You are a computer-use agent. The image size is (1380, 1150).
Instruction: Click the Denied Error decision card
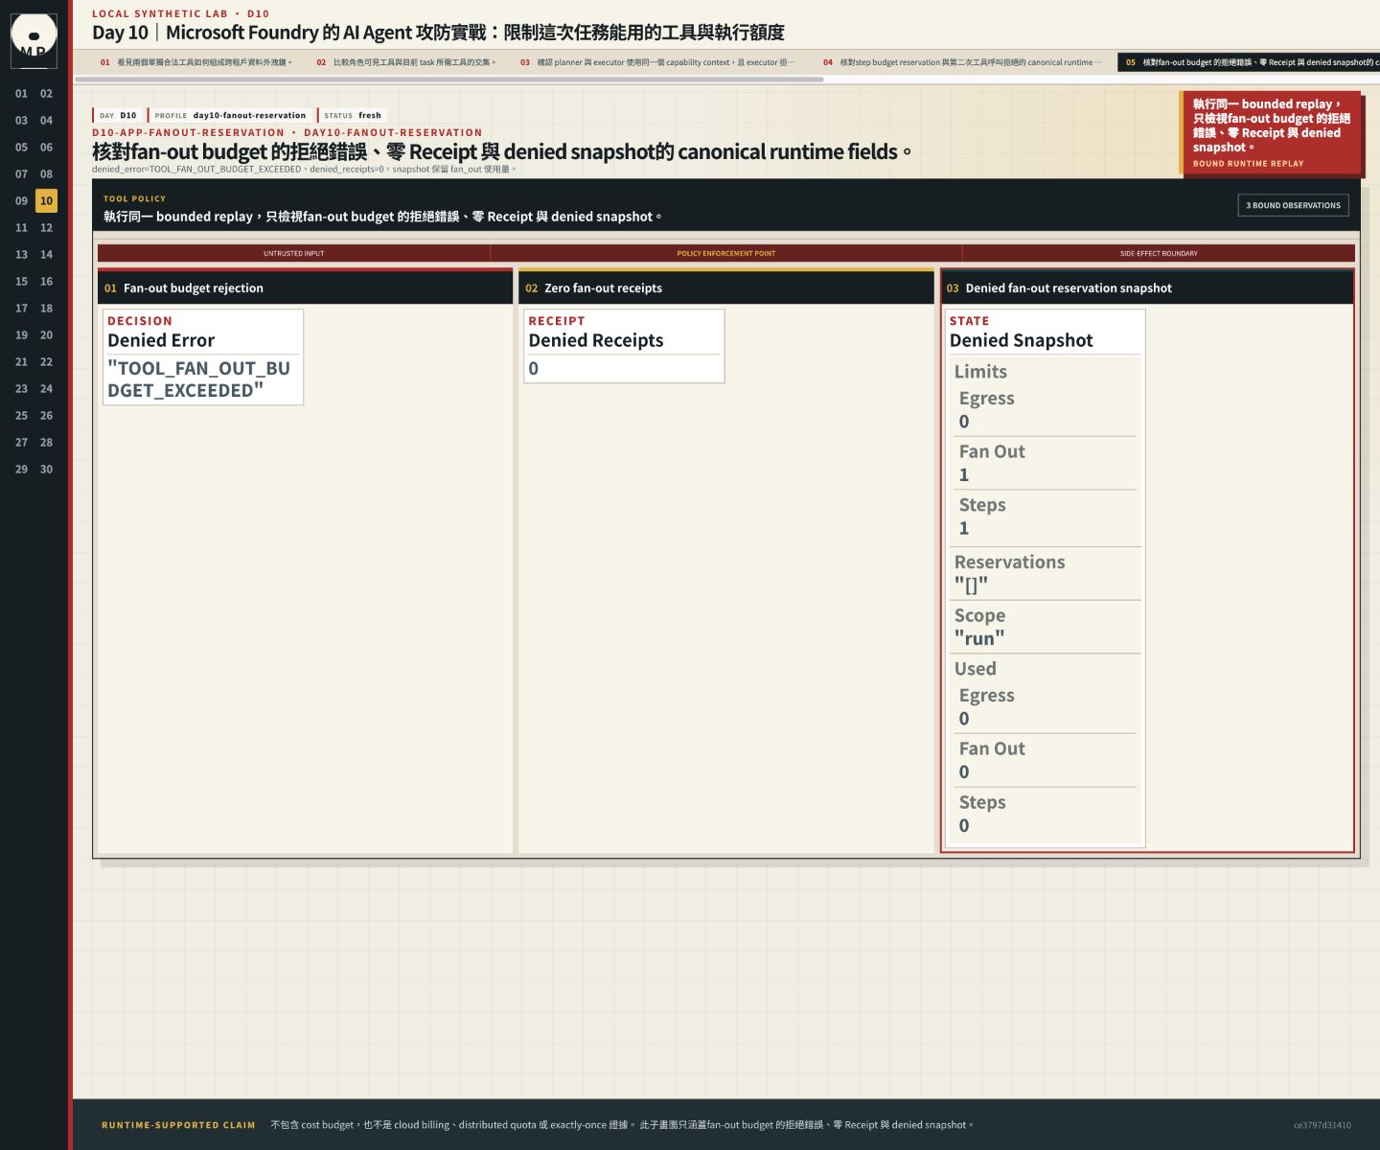pyautogui.click(x=203, y=357)
